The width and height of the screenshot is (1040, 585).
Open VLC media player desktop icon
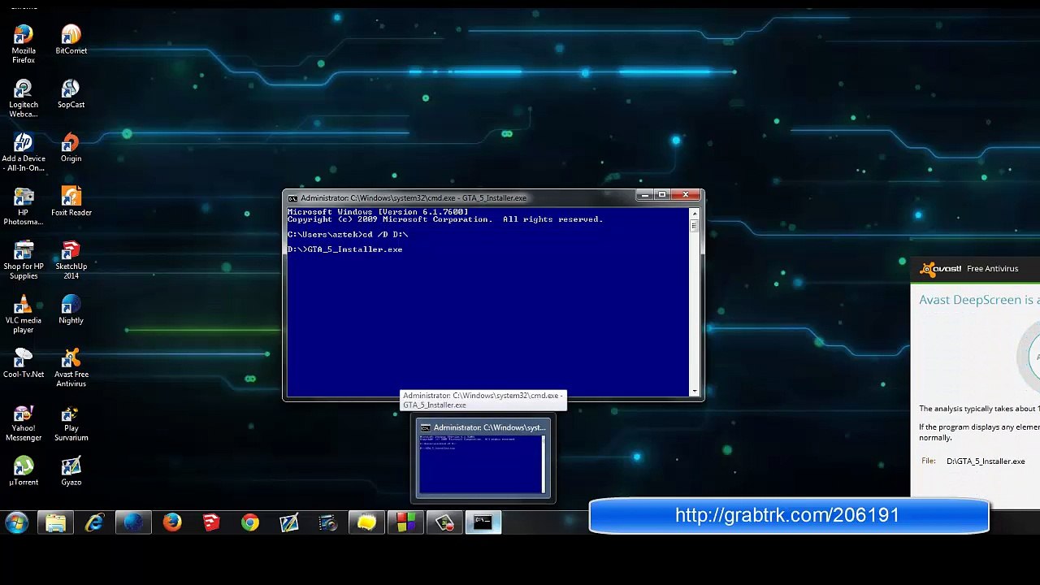pos(24,314)
